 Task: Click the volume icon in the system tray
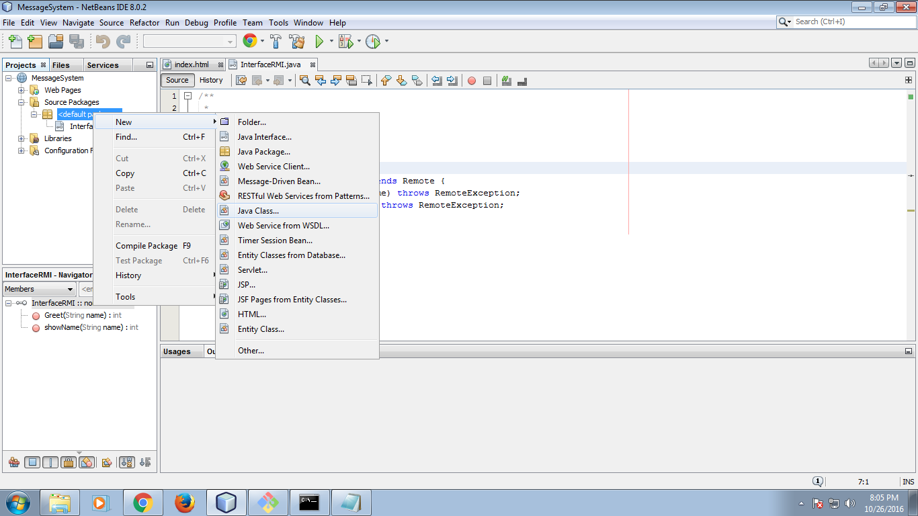[849, 503]
